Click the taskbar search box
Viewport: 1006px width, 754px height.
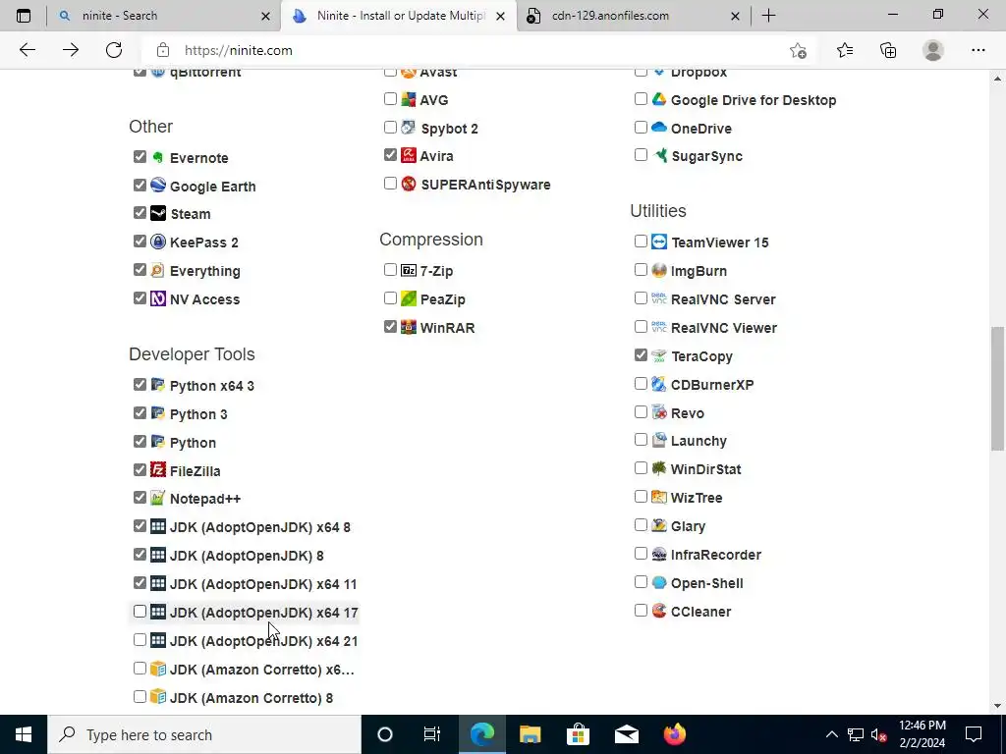point(204,734)
